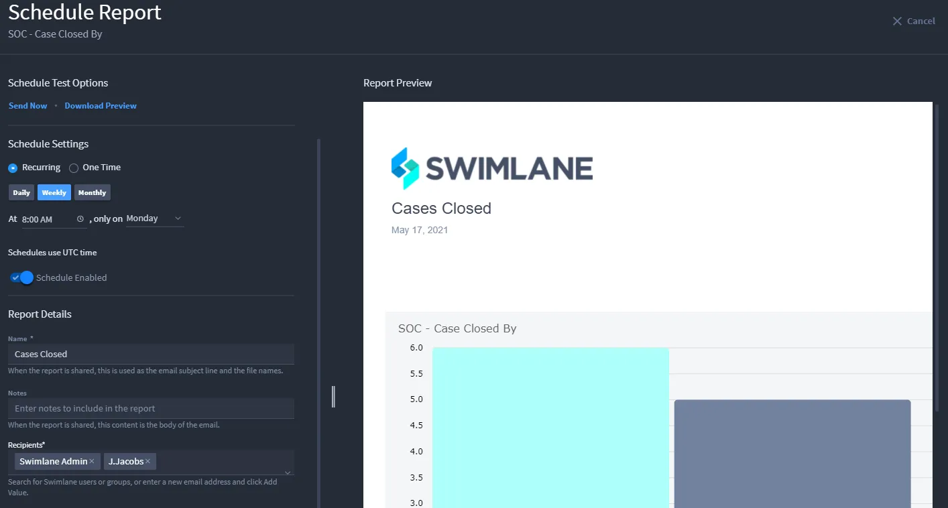
Task: Toggle the Schedule Enabled switch
Action: point(21,277)
